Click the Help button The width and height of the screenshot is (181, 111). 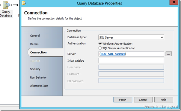click(164, 100)
